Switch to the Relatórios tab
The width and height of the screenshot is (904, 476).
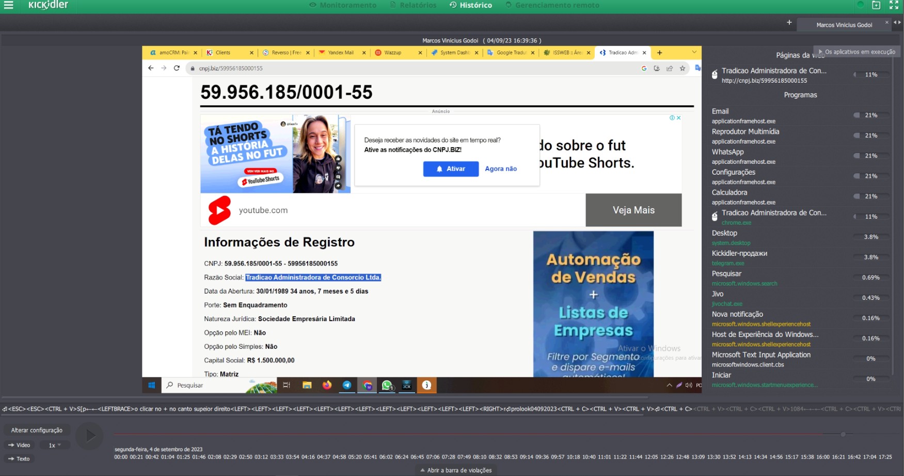point(413,5)
